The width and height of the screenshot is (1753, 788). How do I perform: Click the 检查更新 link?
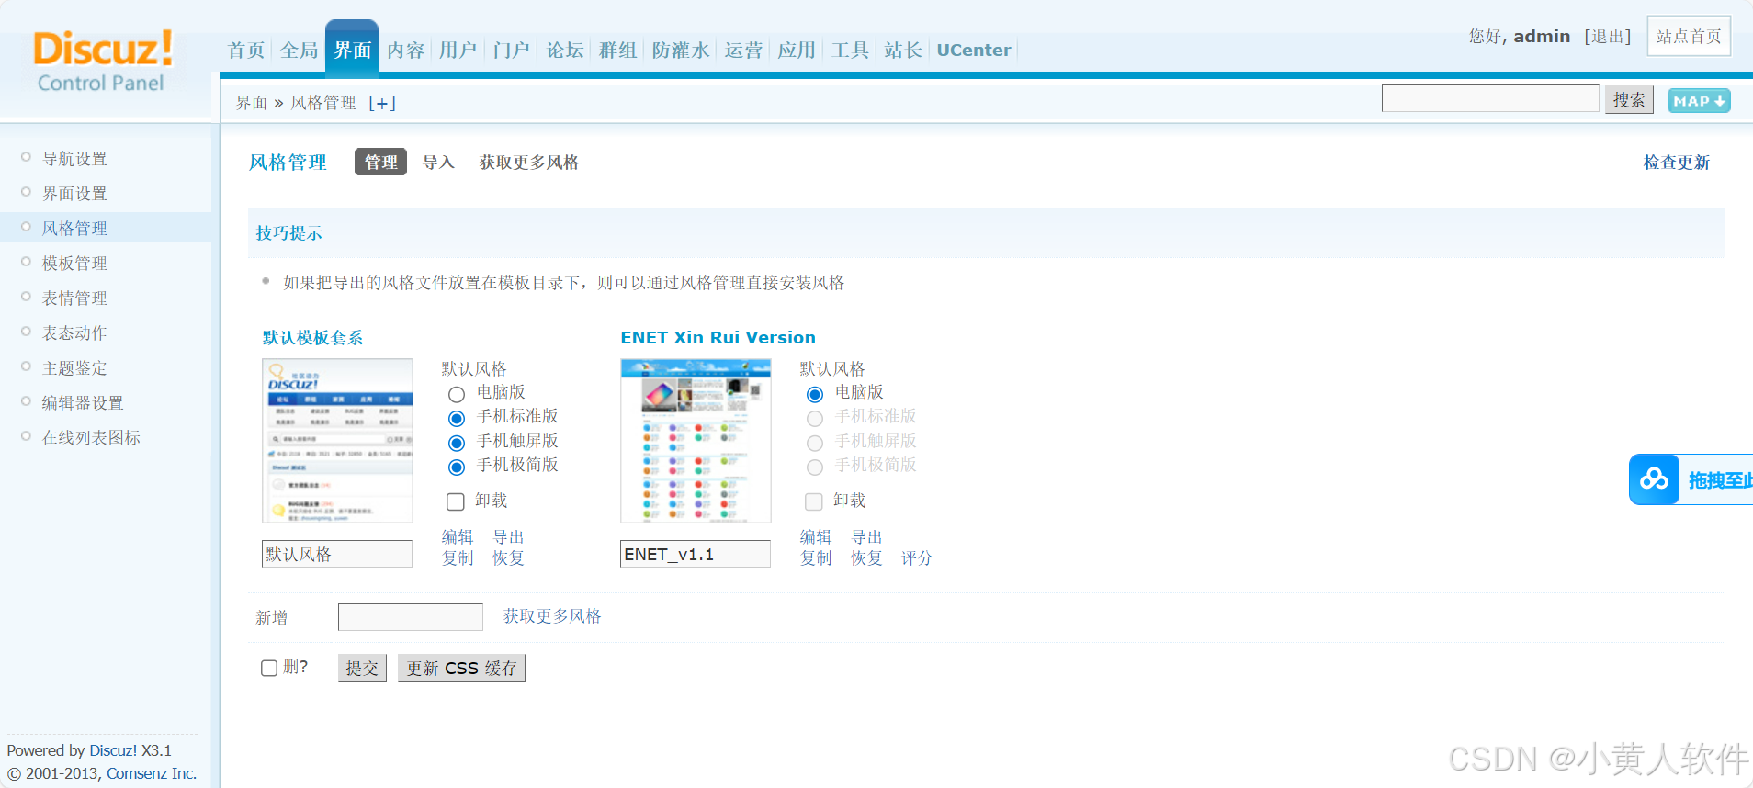(x=1677, y=163)
